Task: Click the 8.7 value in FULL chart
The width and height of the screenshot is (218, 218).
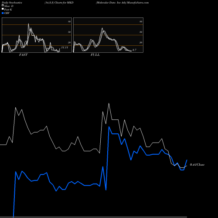Action: point(134,50)
